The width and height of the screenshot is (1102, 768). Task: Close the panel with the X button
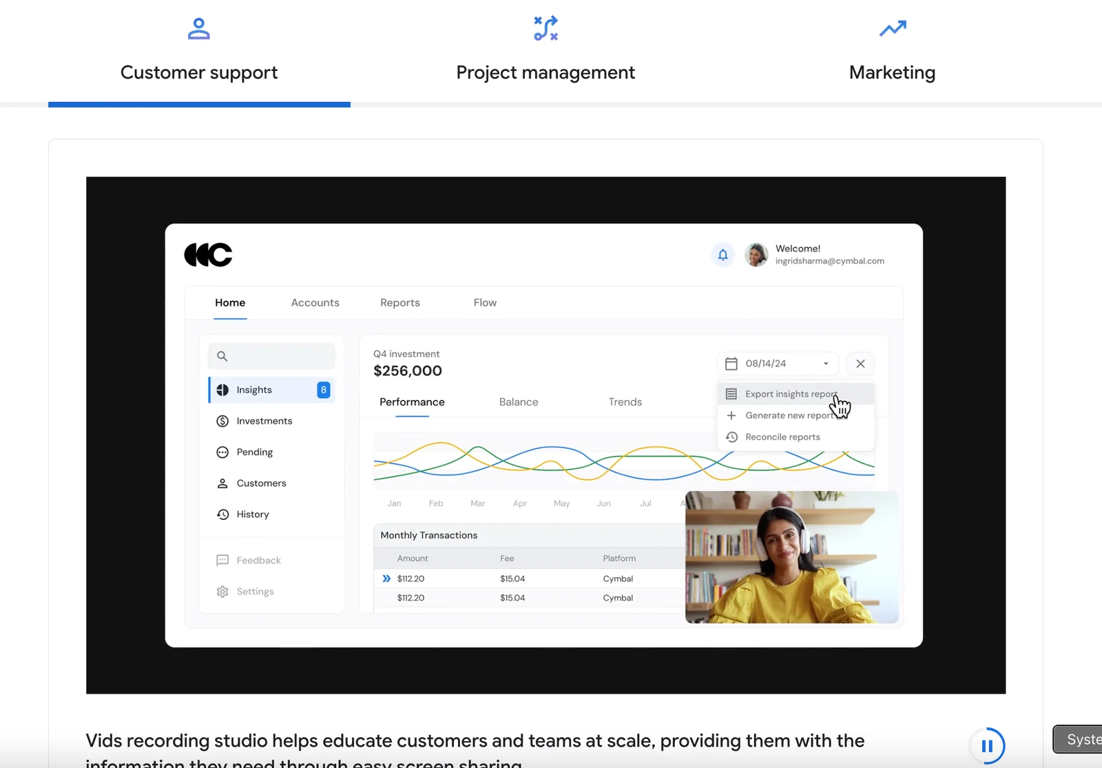[x=860, y=364]
